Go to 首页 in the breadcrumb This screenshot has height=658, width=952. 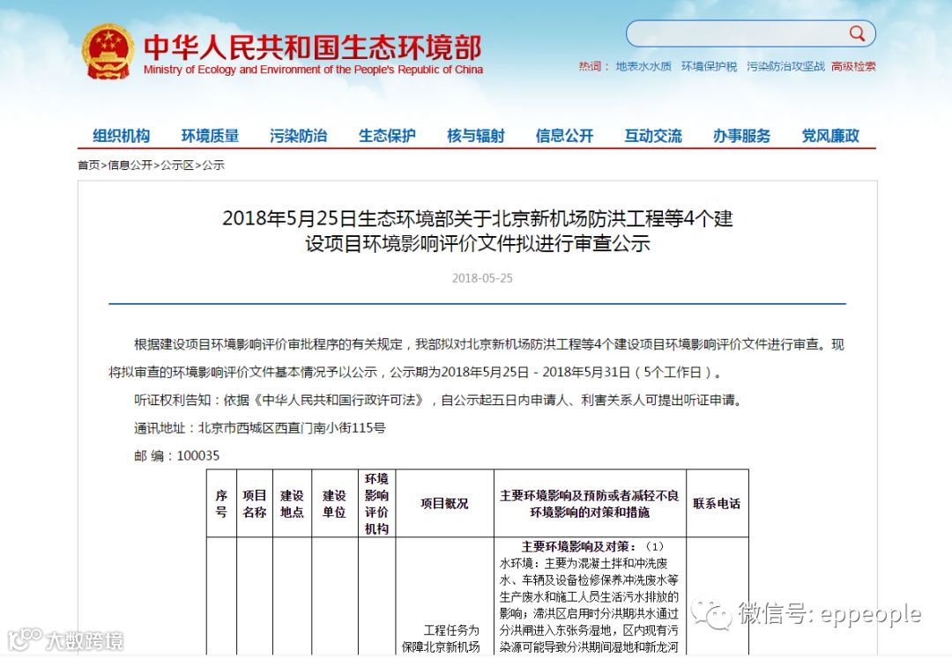click(89, 165)
